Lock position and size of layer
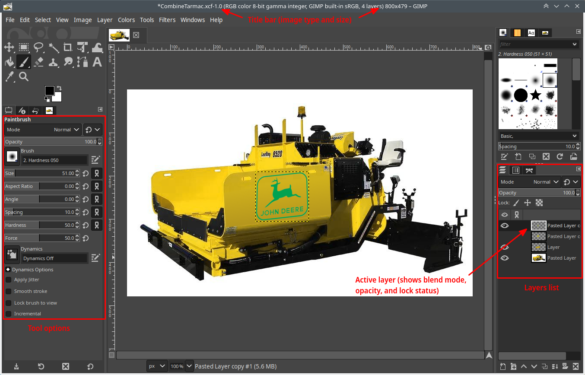 click(528, 203)
